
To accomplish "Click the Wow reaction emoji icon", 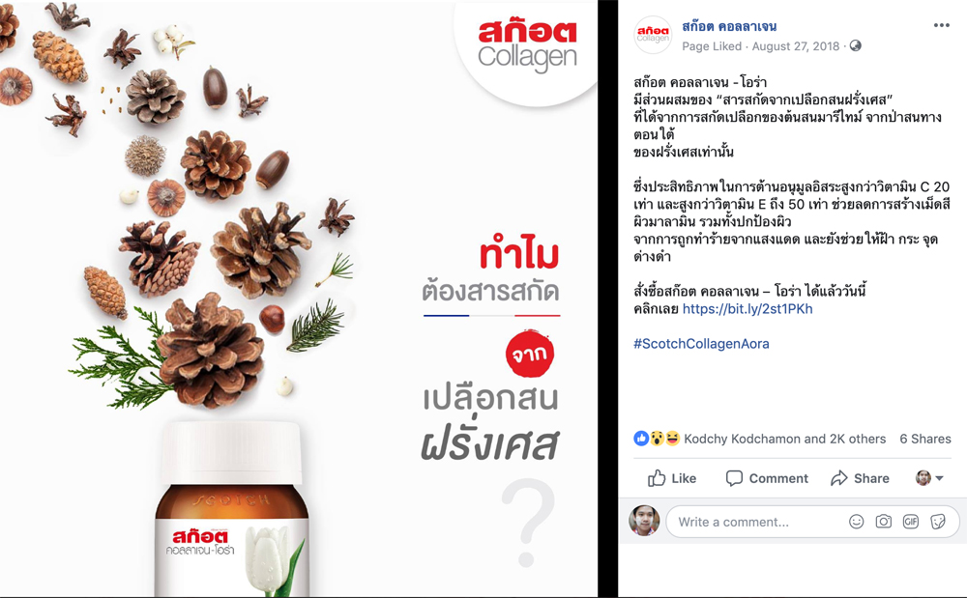I will (657, 439).
